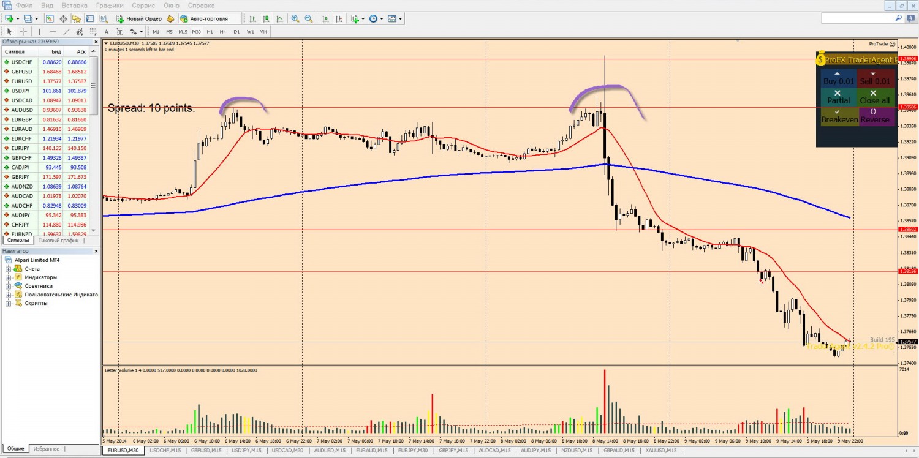This screenshot has height=458, width=919.
Task: Switch to the Тиковый график tab
Action: 58,241
